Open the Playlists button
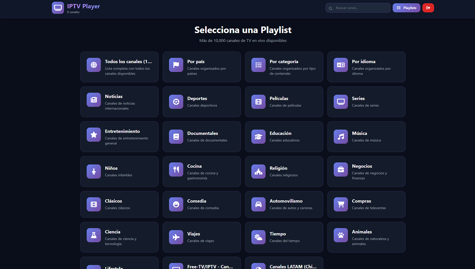This screenshot has height=269, width=475. pos(406,8)
